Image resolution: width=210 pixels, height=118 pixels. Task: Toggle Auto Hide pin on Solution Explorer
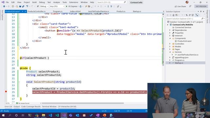click(x=201, y=12)
